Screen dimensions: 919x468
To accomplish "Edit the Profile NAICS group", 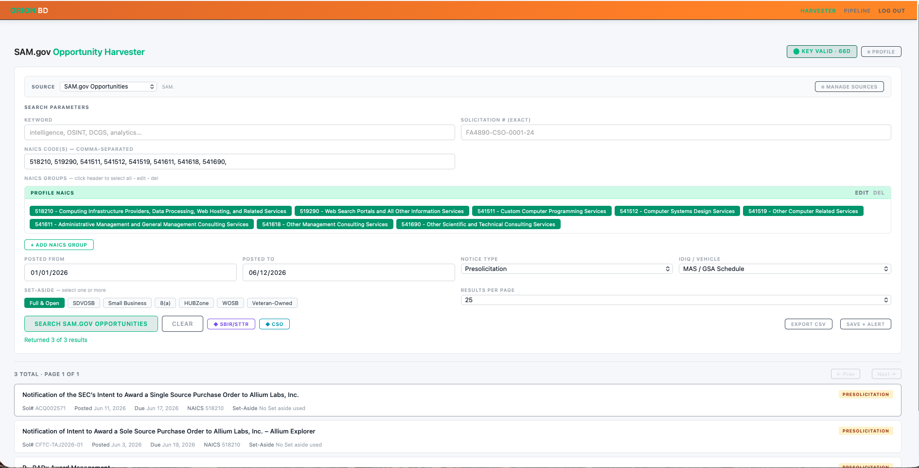I will pos(862,193).
